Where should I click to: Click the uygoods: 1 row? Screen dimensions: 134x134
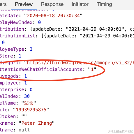pyautogui.click(x=13, y=76)
